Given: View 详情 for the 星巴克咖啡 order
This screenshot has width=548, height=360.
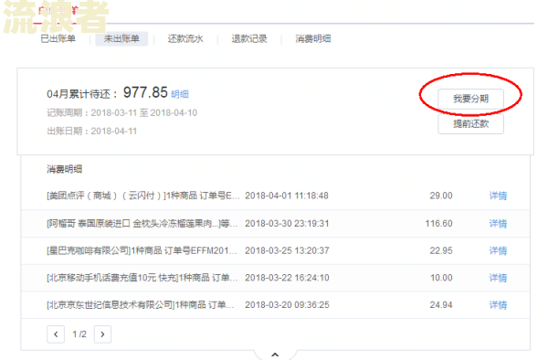Looking at the screenshot, I should tap(498, 250).
